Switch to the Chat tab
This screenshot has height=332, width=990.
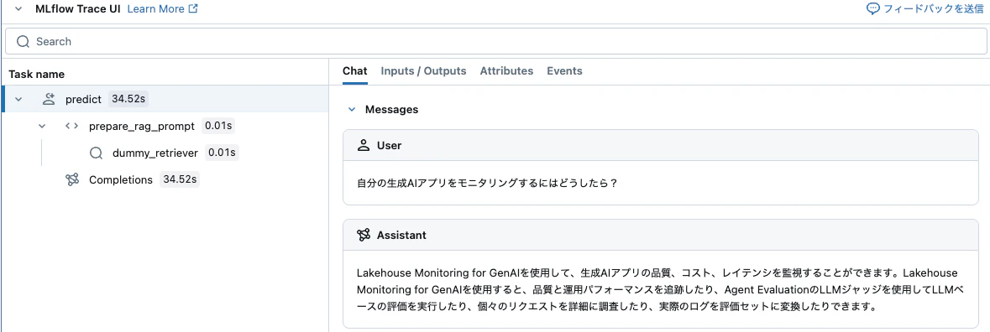(x=355, y=71)
